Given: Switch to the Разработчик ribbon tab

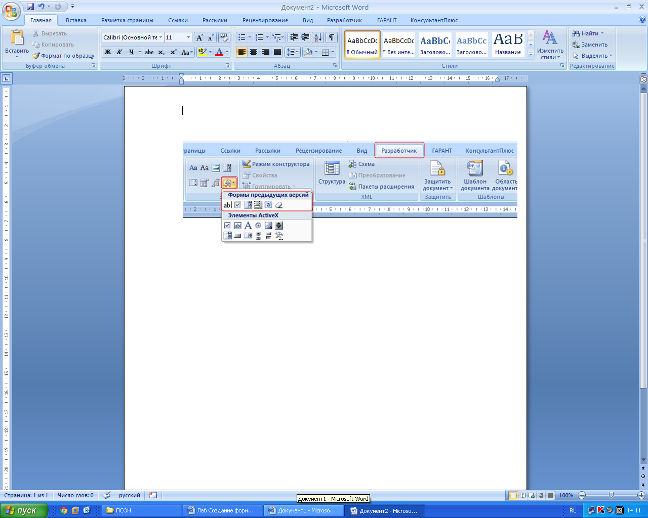Looking at the screenshot, I should [344, 20].
